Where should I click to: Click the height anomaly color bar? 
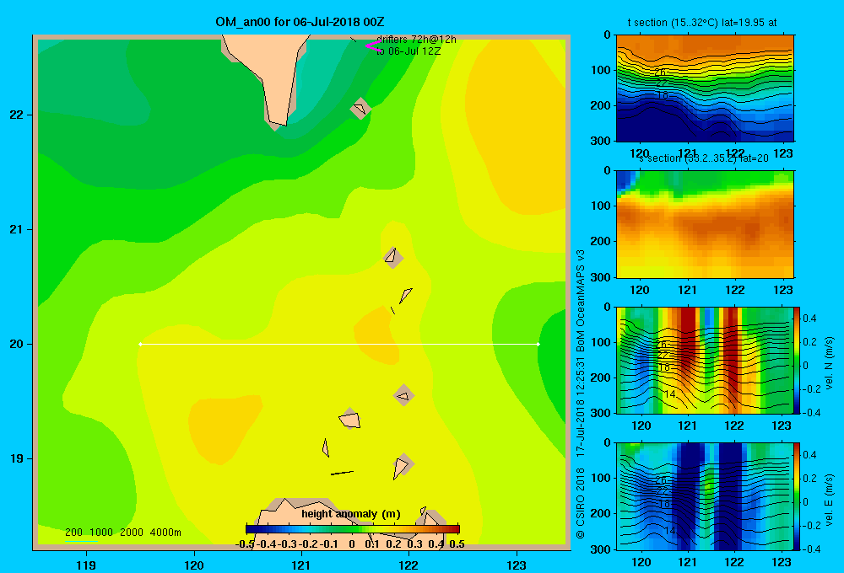(353, 529)
